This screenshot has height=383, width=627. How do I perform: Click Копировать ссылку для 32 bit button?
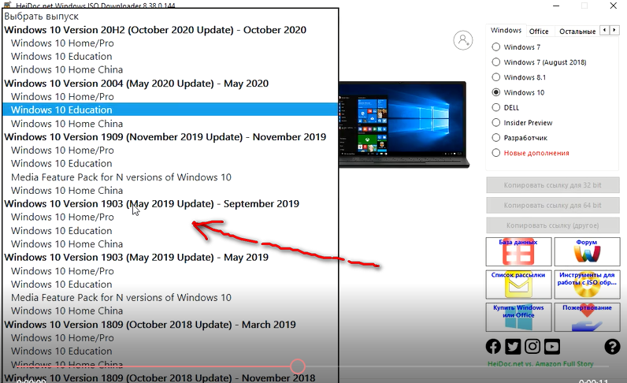coord(553,185)
